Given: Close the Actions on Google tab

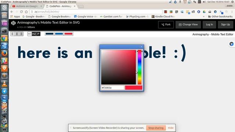Looking at the screenshot, I should pos(41,6).
